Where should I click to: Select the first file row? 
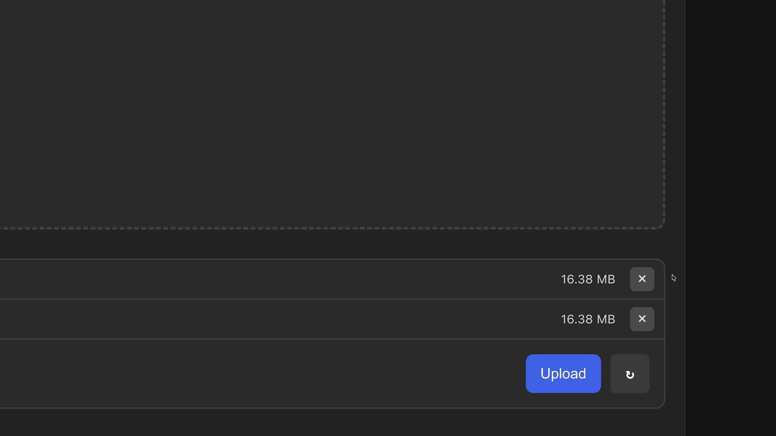pos(283,279)
